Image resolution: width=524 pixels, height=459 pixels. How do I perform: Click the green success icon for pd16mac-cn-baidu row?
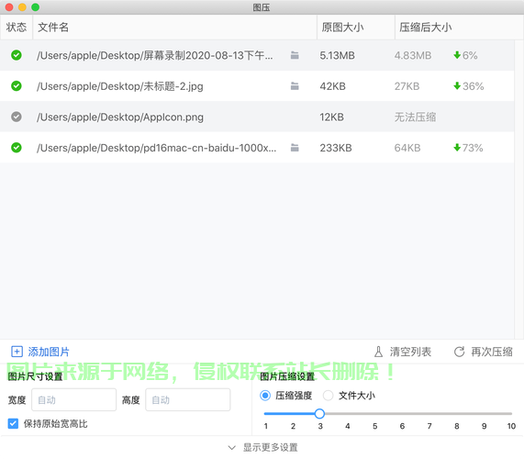point(16,148)
